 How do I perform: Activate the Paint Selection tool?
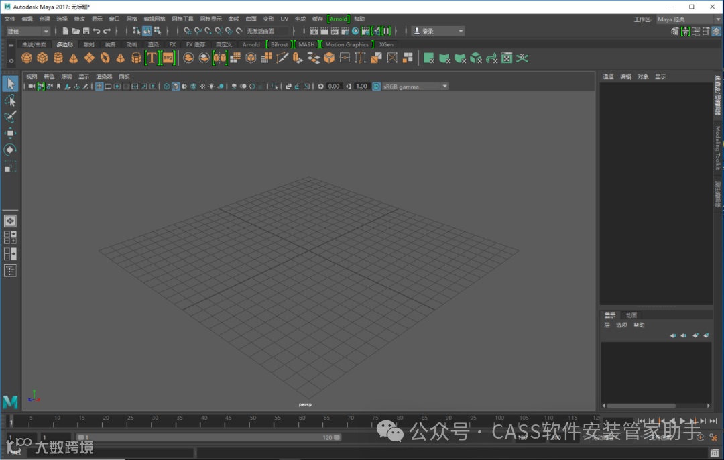tap(10, 117)
